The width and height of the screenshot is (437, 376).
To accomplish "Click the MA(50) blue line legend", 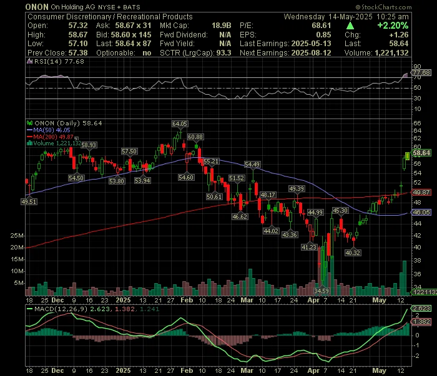I will tap(49, 130).
